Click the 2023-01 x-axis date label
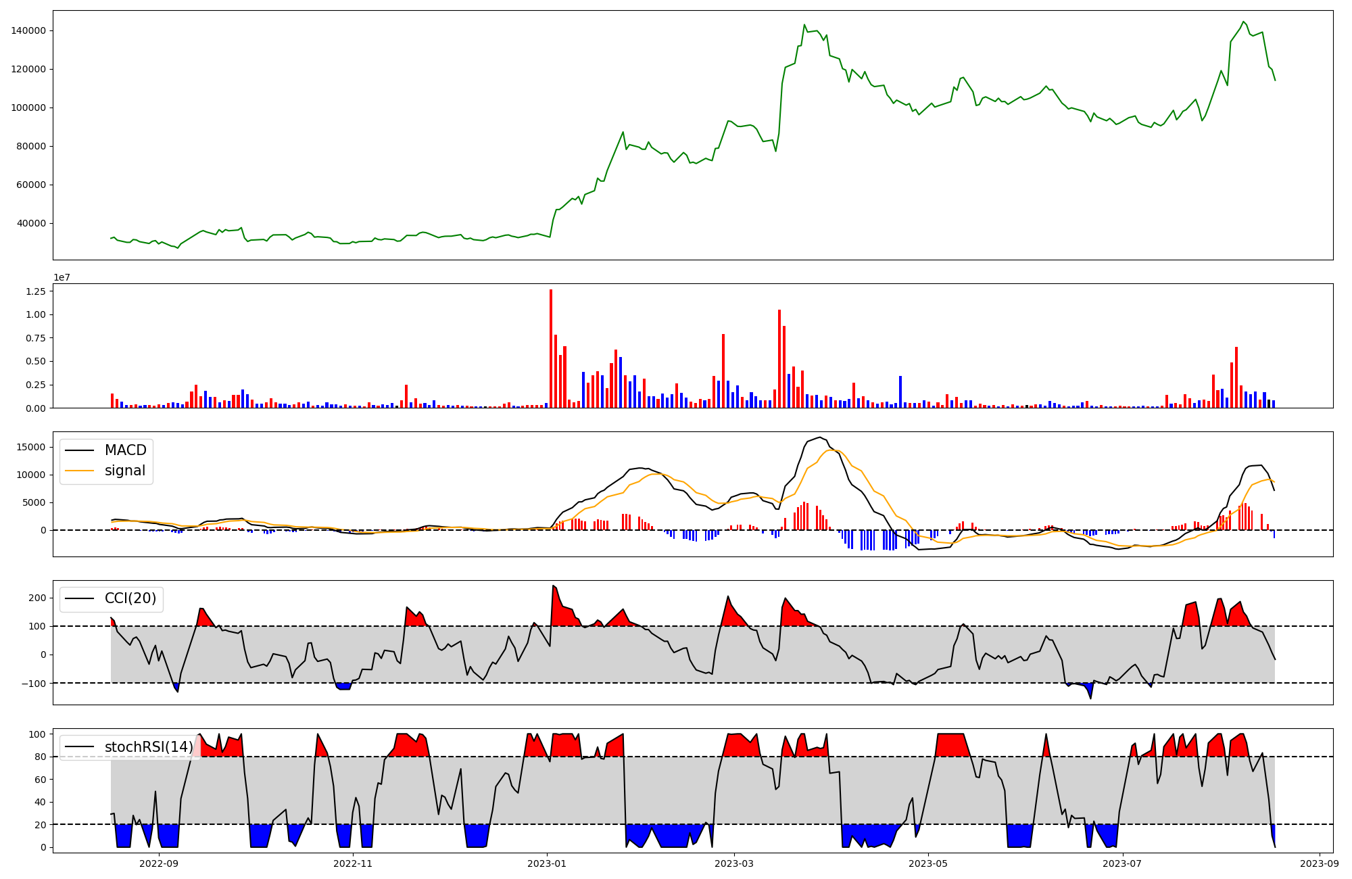1352x879 pixels. [546, 863]
